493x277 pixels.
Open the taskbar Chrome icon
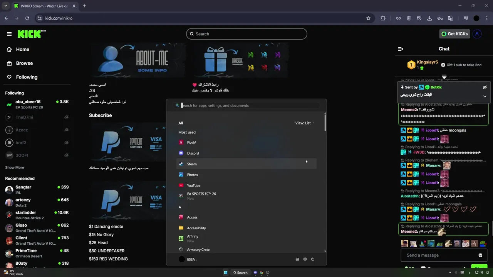pos(262,272)
